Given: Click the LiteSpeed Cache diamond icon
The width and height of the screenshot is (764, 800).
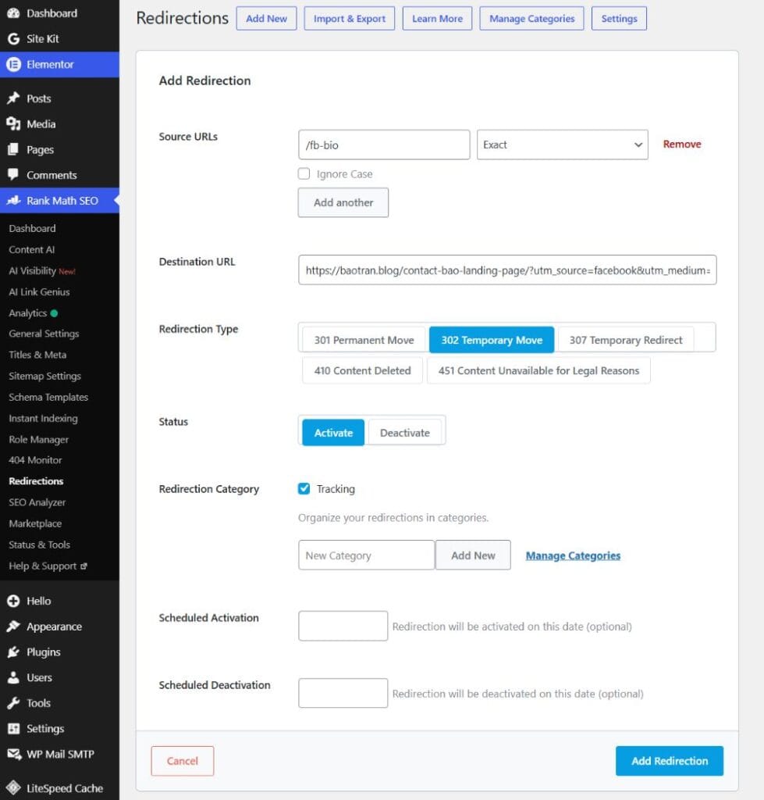Looking at the screenshot, I should point(14,787).
